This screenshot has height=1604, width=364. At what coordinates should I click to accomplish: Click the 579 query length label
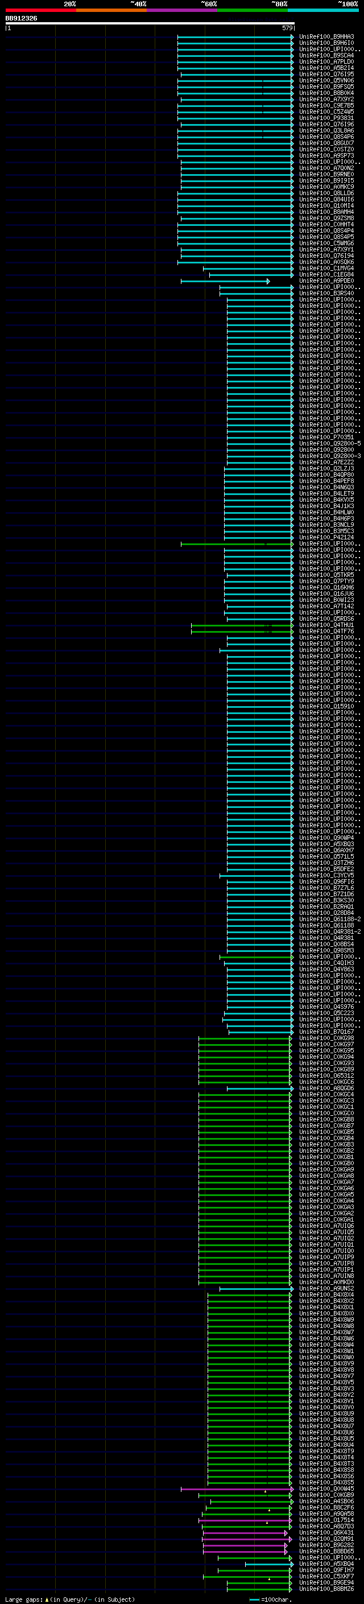[x=287, y=28]
